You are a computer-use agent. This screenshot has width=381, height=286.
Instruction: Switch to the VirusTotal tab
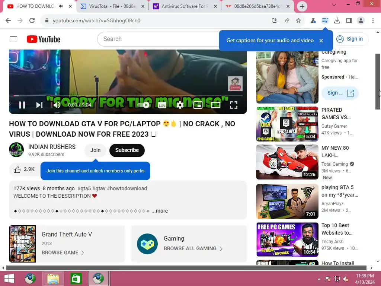click(112, 6)
